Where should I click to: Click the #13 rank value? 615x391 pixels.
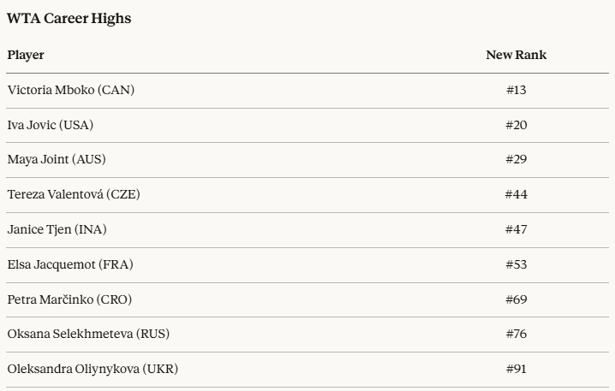[516, 90]
